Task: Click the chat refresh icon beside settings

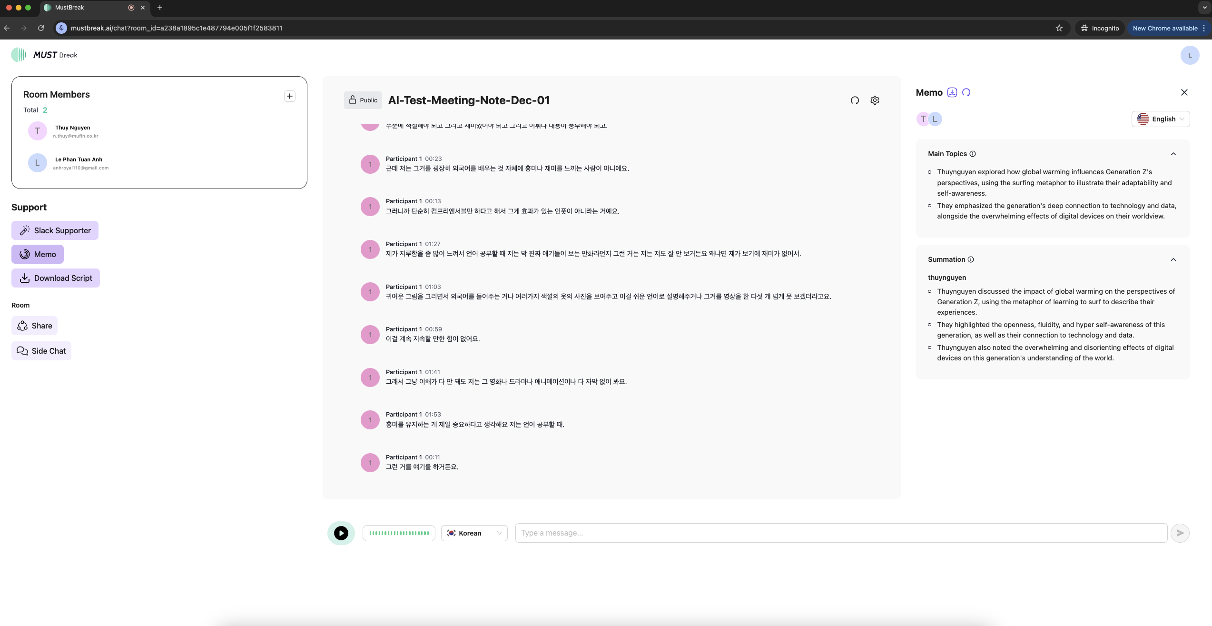Action: (855, 100)
